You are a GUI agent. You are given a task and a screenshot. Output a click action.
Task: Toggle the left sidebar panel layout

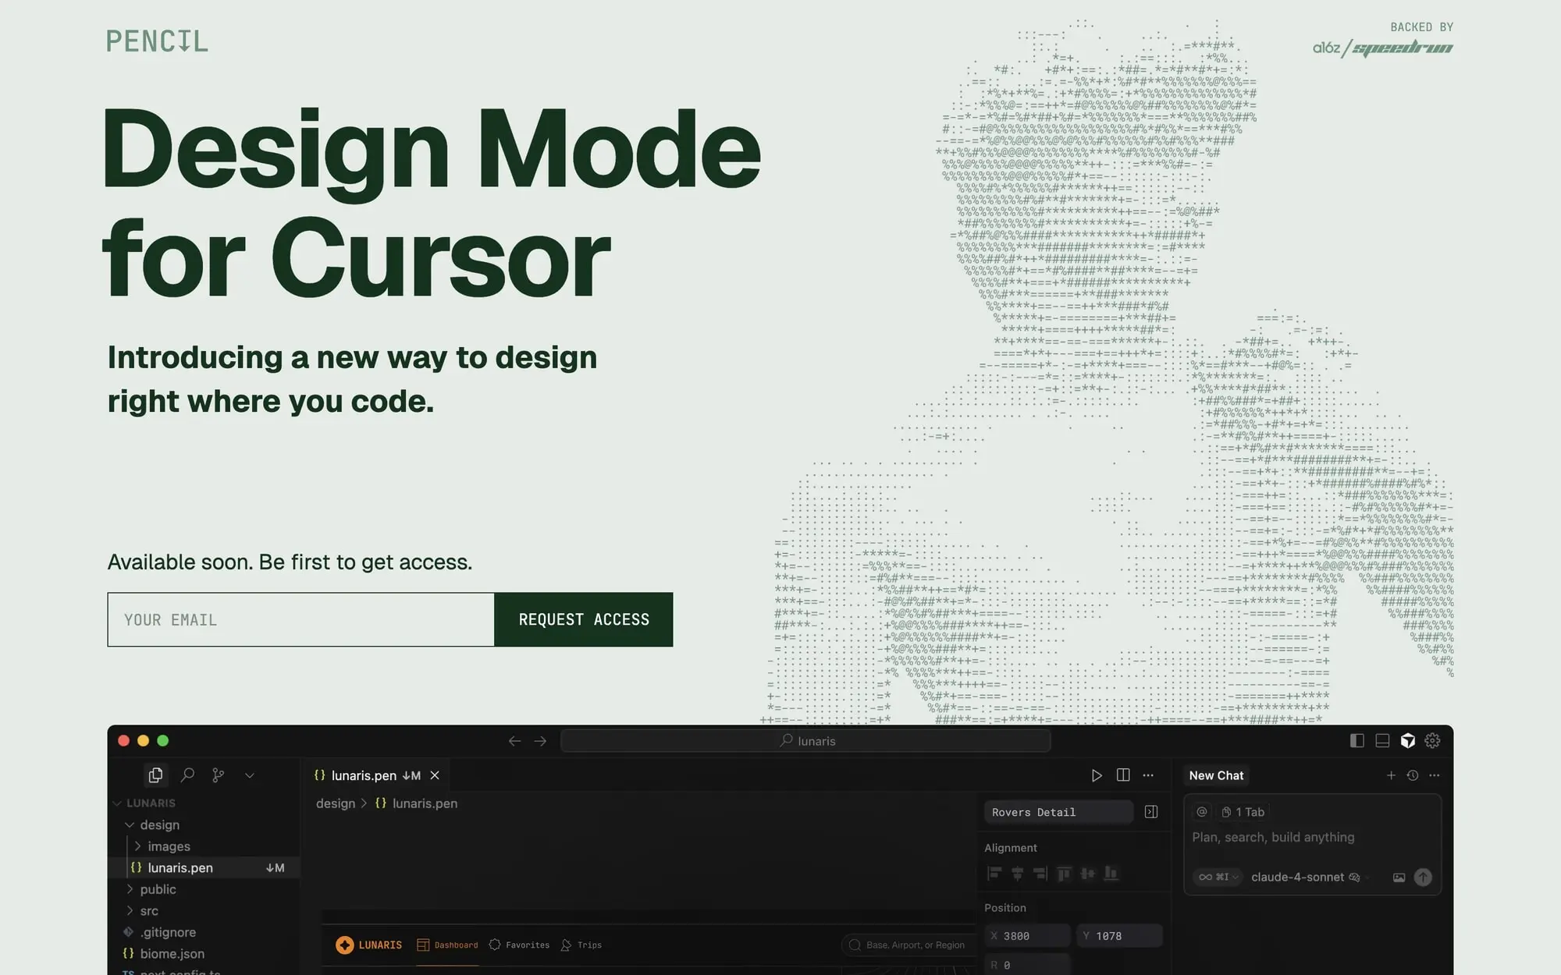(x=1357, y=741)
